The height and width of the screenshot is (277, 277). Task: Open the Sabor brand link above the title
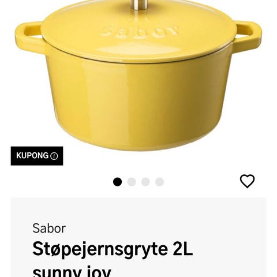[49, 229]
